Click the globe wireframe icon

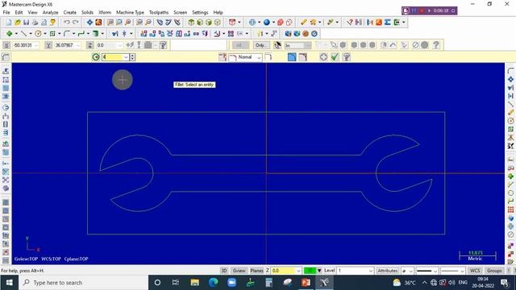(x=252, y=23)
